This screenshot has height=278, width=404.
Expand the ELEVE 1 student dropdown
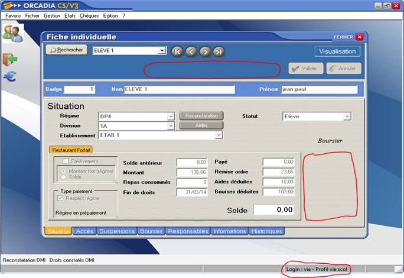tap(162, 51)
